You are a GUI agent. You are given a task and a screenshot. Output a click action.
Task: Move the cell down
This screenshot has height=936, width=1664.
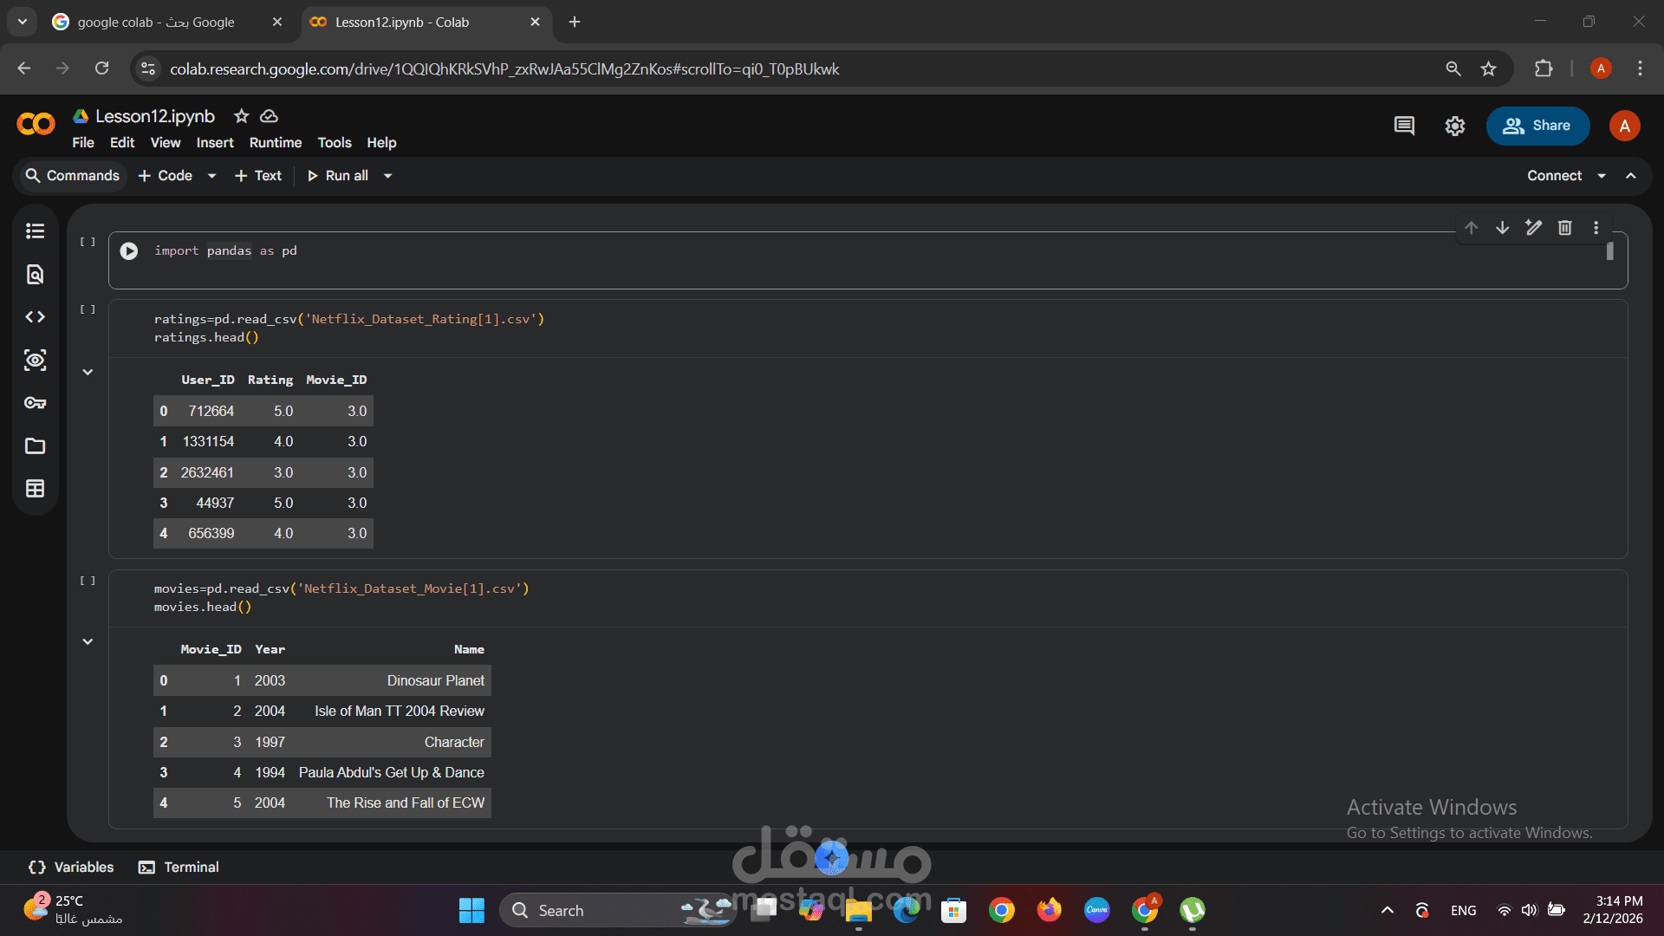(1502, 228)
